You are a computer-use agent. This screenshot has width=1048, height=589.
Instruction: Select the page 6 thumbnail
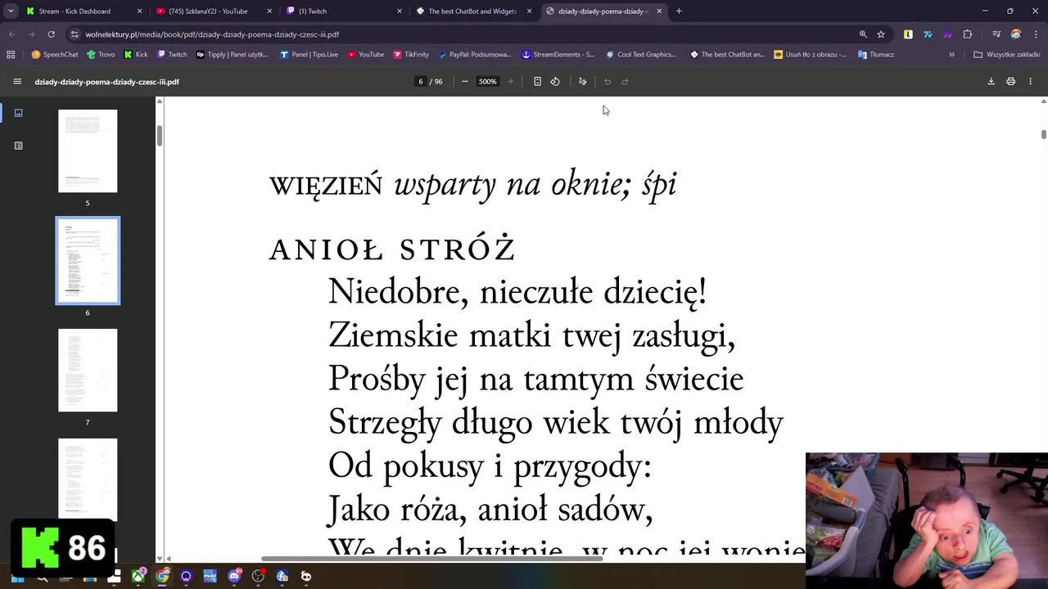pyautogui.click(x=88, y=261)
